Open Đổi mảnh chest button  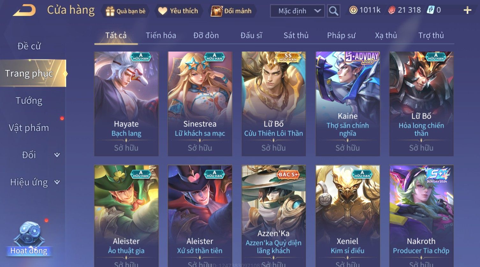point(232,11)
